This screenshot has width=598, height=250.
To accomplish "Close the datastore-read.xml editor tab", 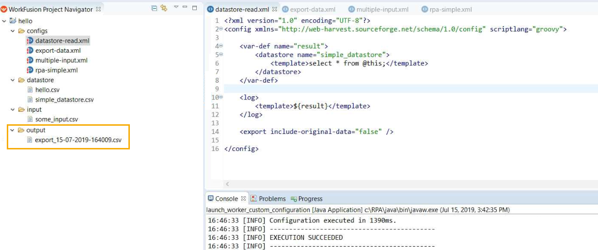I will 275,9.
